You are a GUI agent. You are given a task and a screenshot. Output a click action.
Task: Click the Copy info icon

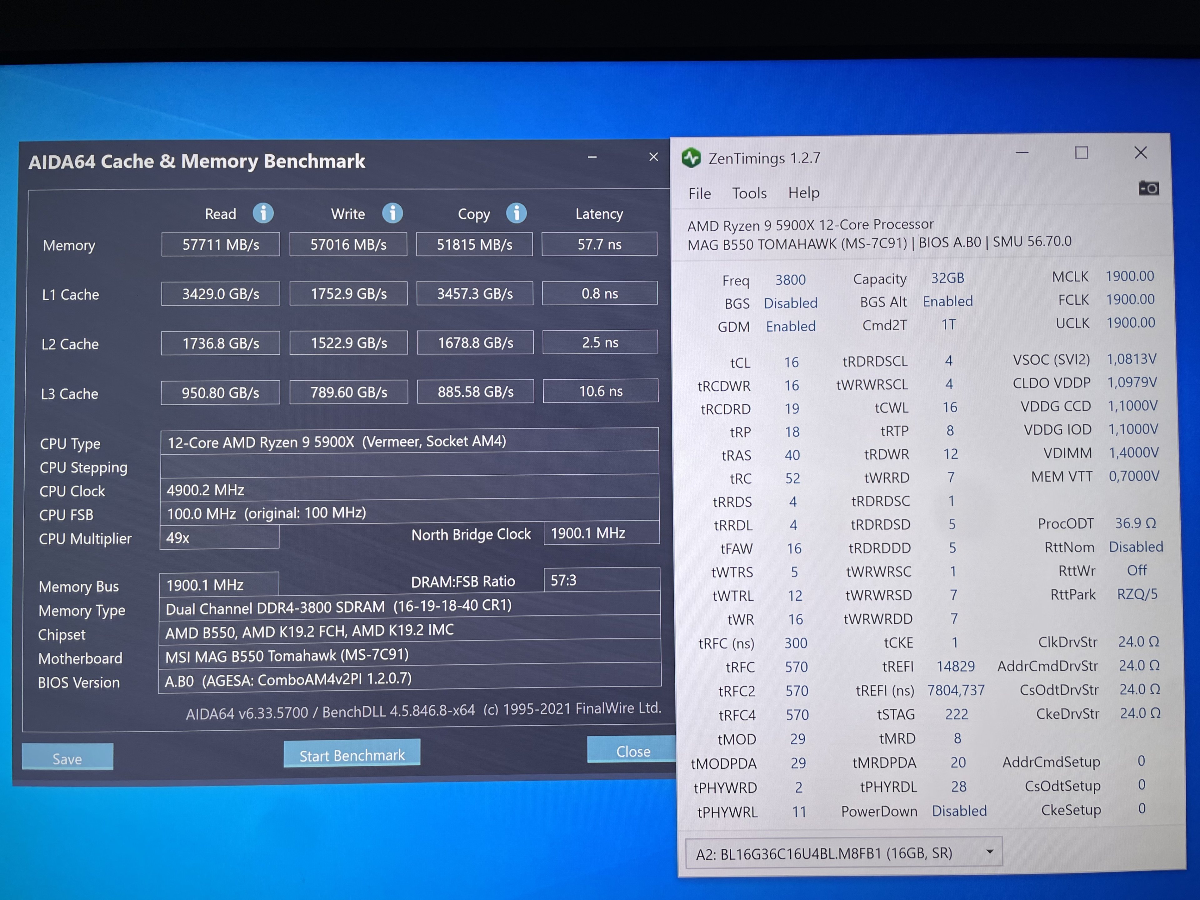tap(517, 213)
